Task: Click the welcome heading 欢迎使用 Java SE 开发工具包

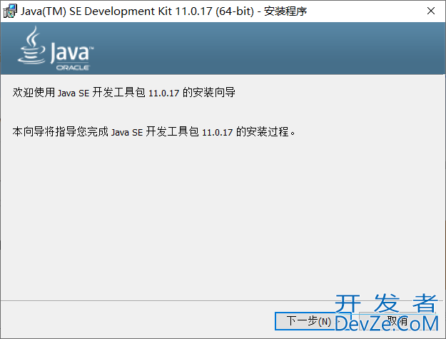Action: pos(123,93)
